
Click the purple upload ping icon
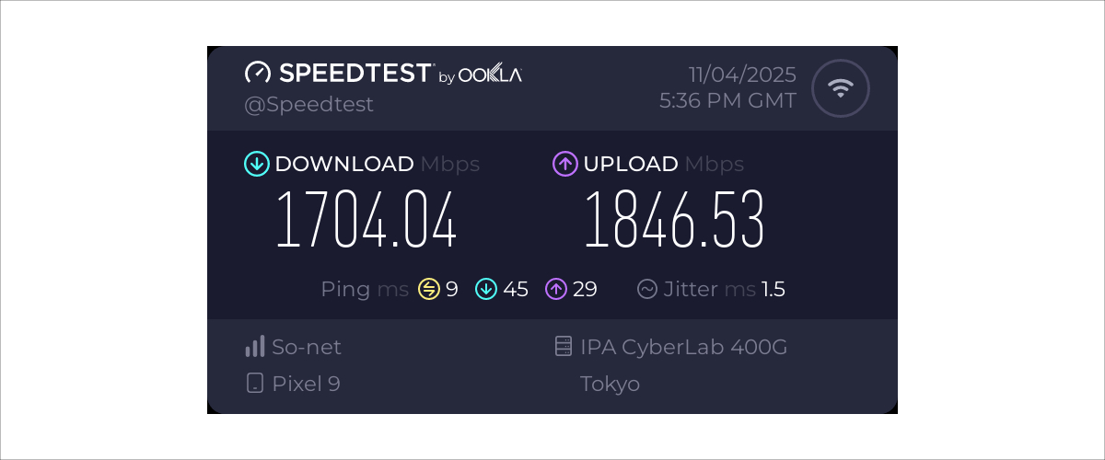556,289
